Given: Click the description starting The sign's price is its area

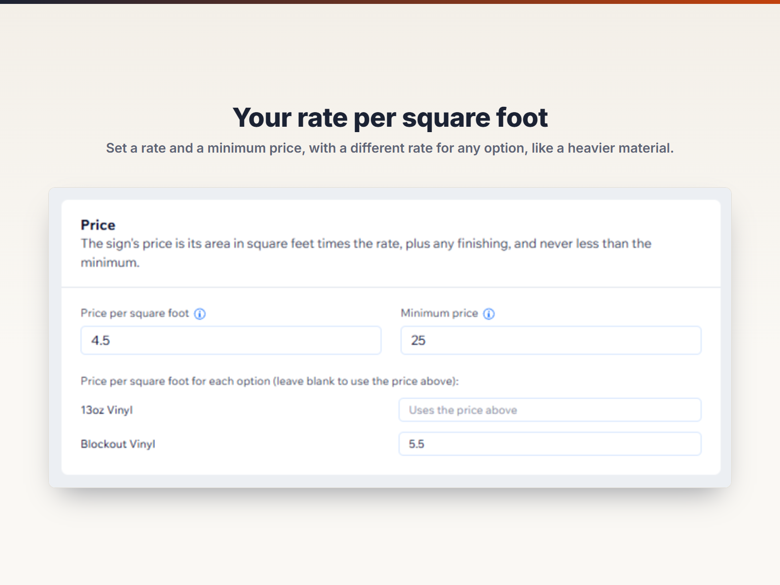Looking at the screenshot, I should point(366,253).
